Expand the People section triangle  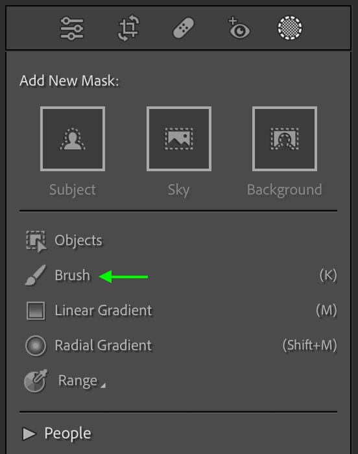tap(29, 434)
